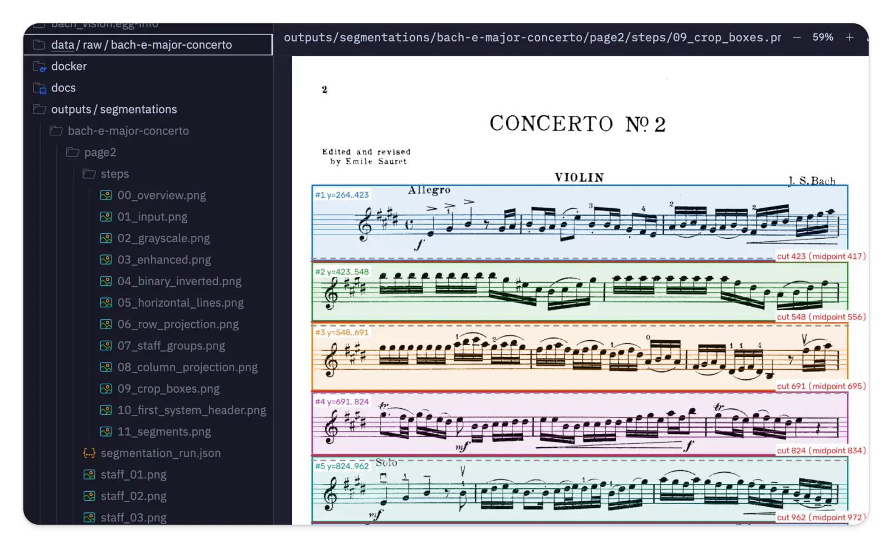Click the image icon of 03_enhanced.png

tap(106, 260)
